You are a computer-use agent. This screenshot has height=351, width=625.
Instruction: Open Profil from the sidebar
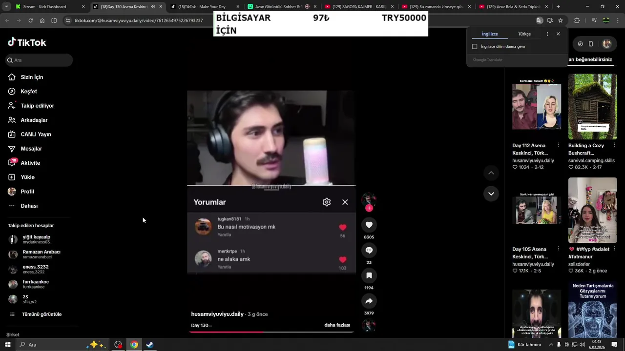[21, 192]
